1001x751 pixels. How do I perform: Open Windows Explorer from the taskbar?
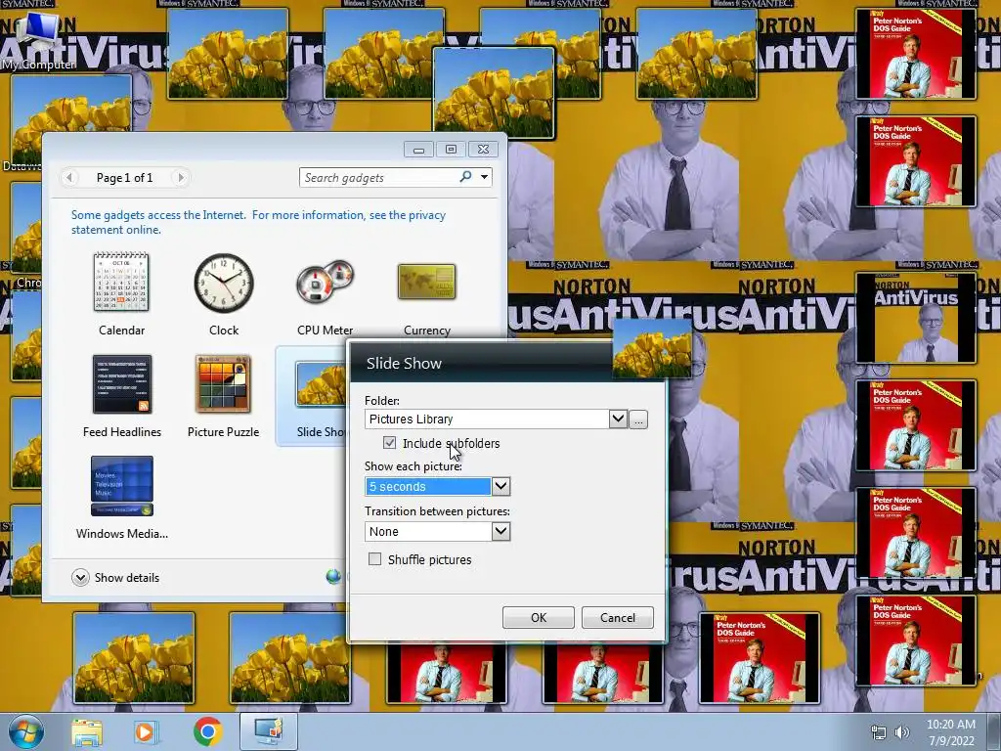pos(87,731)
